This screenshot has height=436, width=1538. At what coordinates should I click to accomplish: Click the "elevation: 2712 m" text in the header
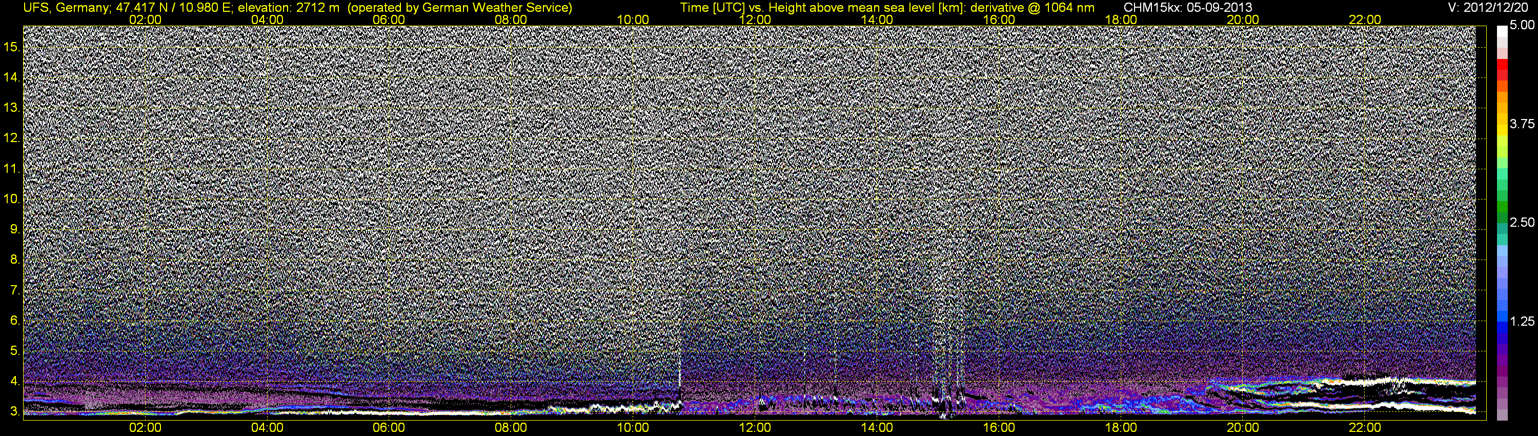pos(288,8)
